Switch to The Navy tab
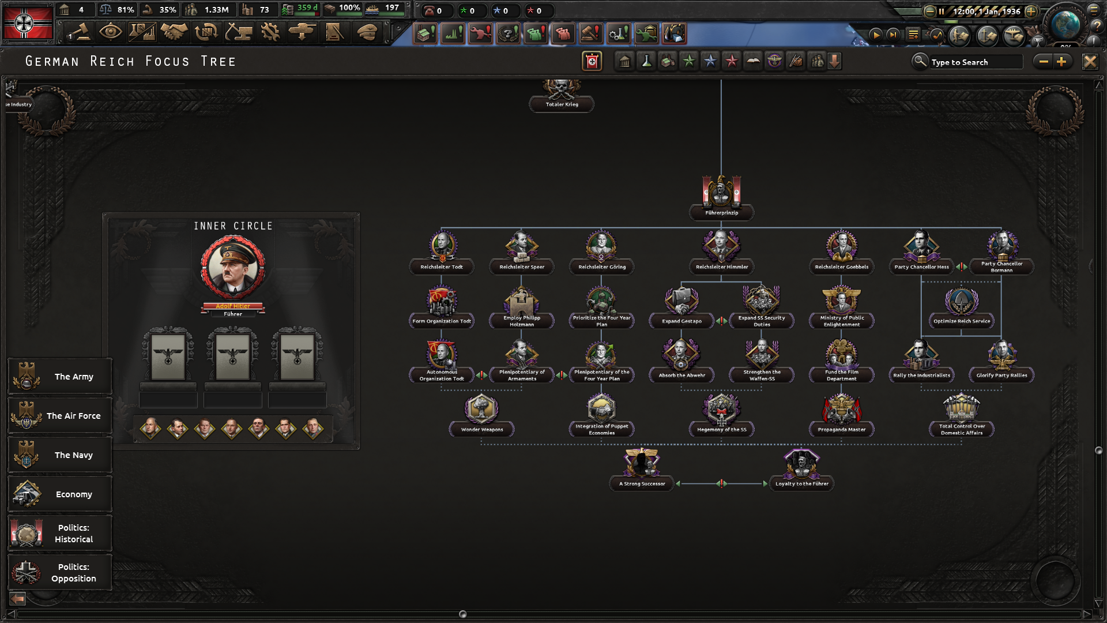This screenshot has width=1107, height=623. pos(60,455)
